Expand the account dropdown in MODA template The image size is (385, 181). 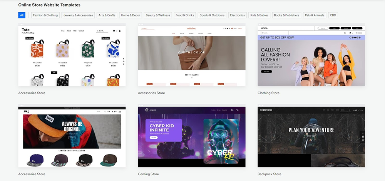coord(352,33)
